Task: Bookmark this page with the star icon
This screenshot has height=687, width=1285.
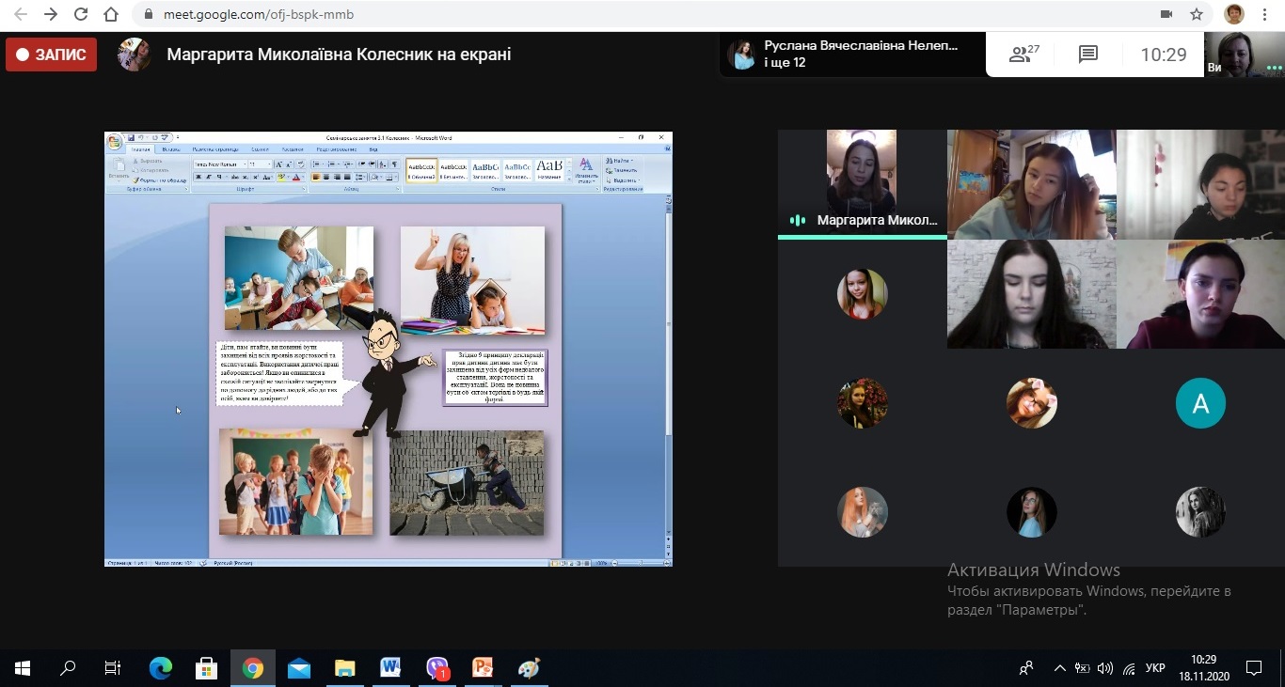Action: tap(1197, 15)
